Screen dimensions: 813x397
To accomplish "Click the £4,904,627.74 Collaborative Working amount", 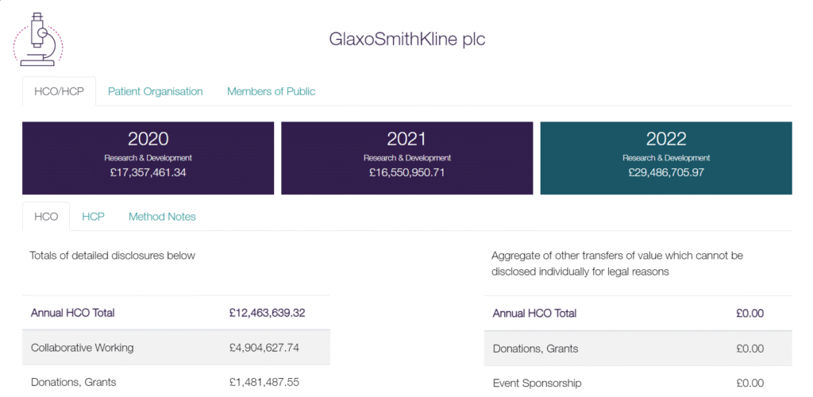I will [264, 347].
